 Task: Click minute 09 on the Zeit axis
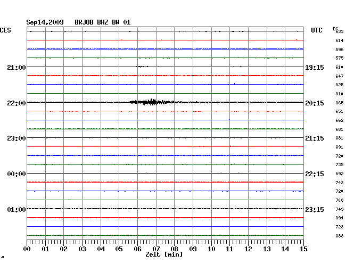[x=193, y=249]
